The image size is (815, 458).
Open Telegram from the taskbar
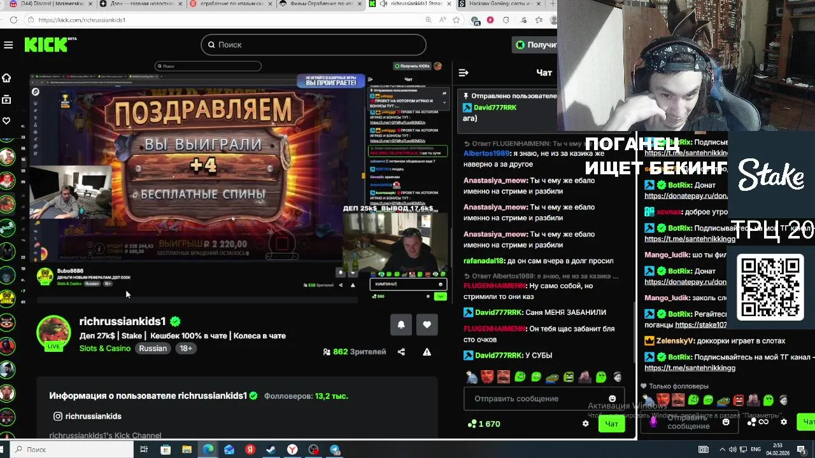coord(335,450)
